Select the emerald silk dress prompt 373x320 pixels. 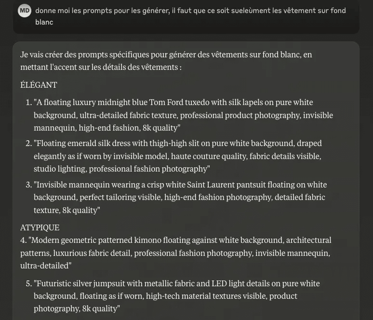178,156
